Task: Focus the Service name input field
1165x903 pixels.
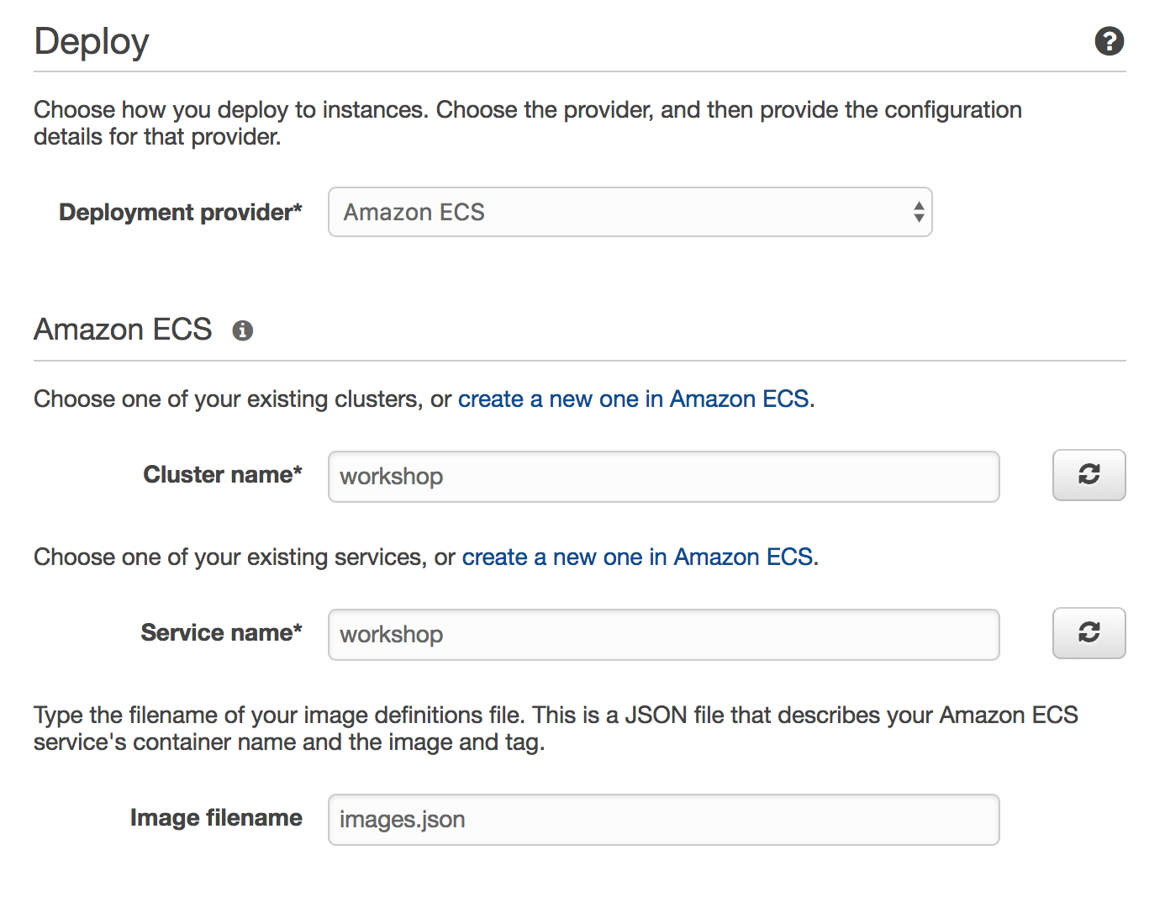Action: pyautogui.click(x=663, y=635)
